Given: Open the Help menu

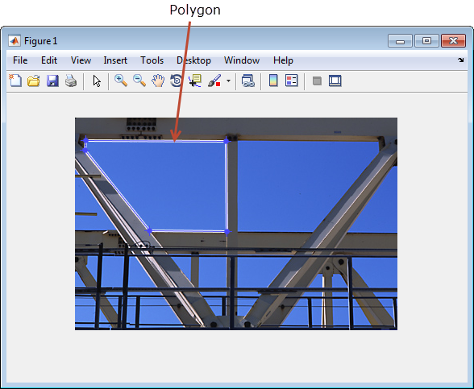Looking at the screenshot, I should pos(283,60).
